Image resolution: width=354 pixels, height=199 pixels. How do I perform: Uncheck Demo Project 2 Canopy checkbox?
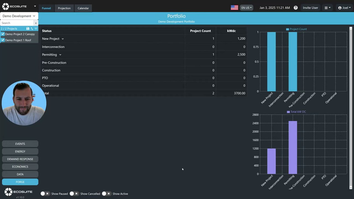click(3, 34)
